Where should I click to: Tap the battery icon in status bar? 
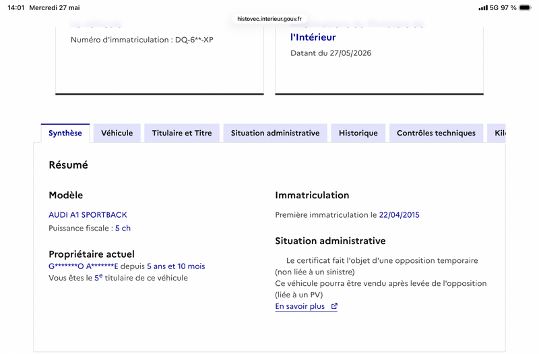(x=525, y=7)
